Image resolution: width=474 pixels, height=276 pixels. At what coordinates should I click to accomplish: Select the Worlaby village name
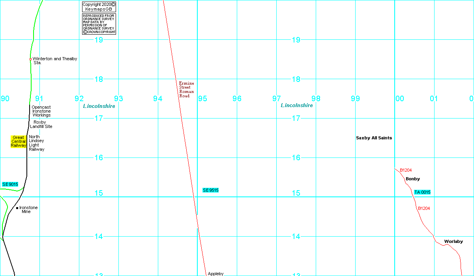pyautogui.click(x=453, y=241)
